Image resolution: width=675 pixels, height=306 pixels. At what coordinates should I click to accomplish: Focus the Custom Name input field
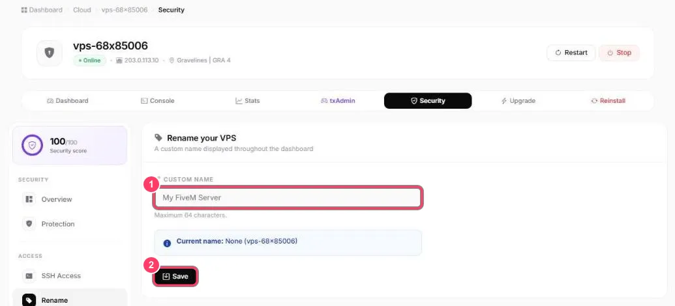[x=288, y=198]
